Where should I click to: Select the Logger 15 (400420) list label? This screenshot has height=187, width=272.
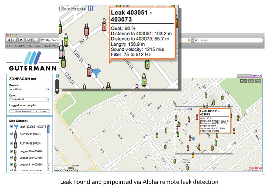click(31, 151)
